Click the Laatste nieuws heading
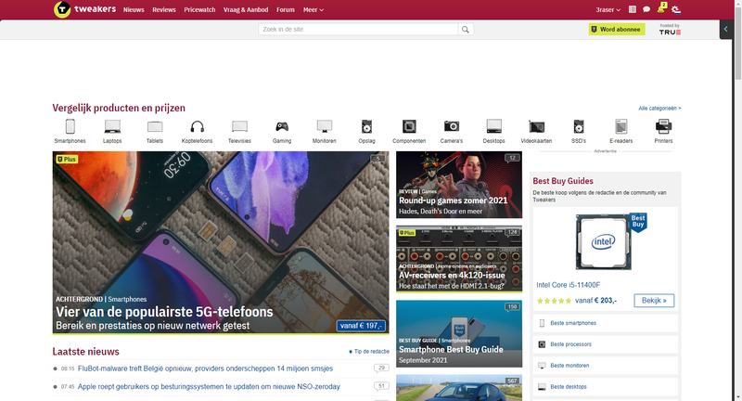The height and width of the screenshot is (401, 742). (85, 352)
